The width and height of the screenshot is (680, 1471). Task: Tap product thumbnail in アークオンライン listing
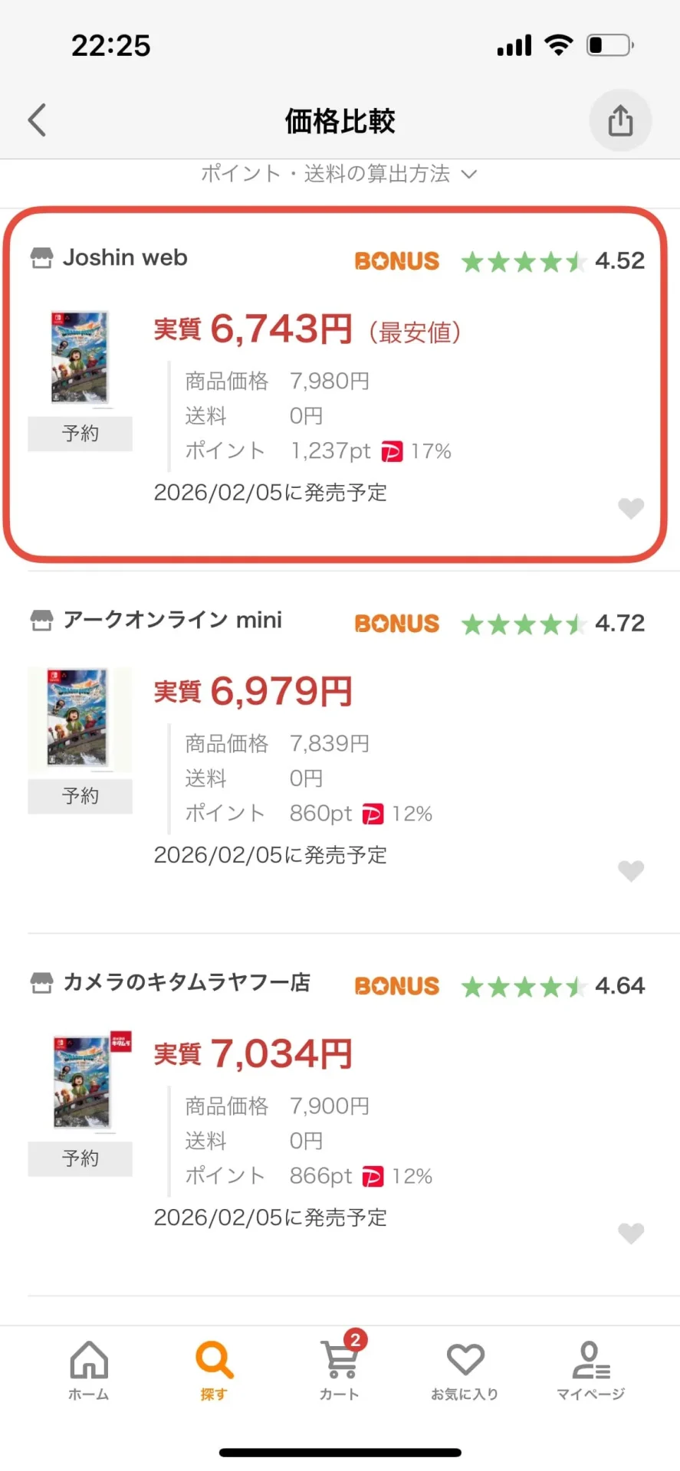[x=80, y=719]
